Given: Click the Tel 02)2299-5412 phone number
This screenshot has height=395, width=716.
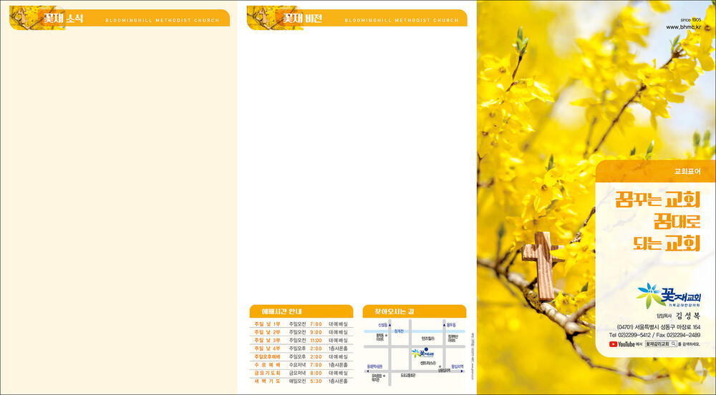Looking at the screenshot, I should coord(630,335).
